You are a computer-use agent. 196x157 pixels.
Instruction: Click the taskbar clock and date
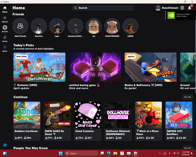click(186, 153)
